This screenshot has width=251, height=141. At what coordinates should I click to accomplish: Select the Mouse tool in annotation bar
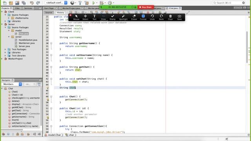click(x=76, y=17)
